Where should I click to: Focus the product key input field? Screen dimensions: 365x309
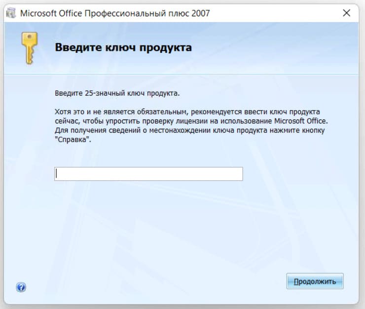point(148,174)
